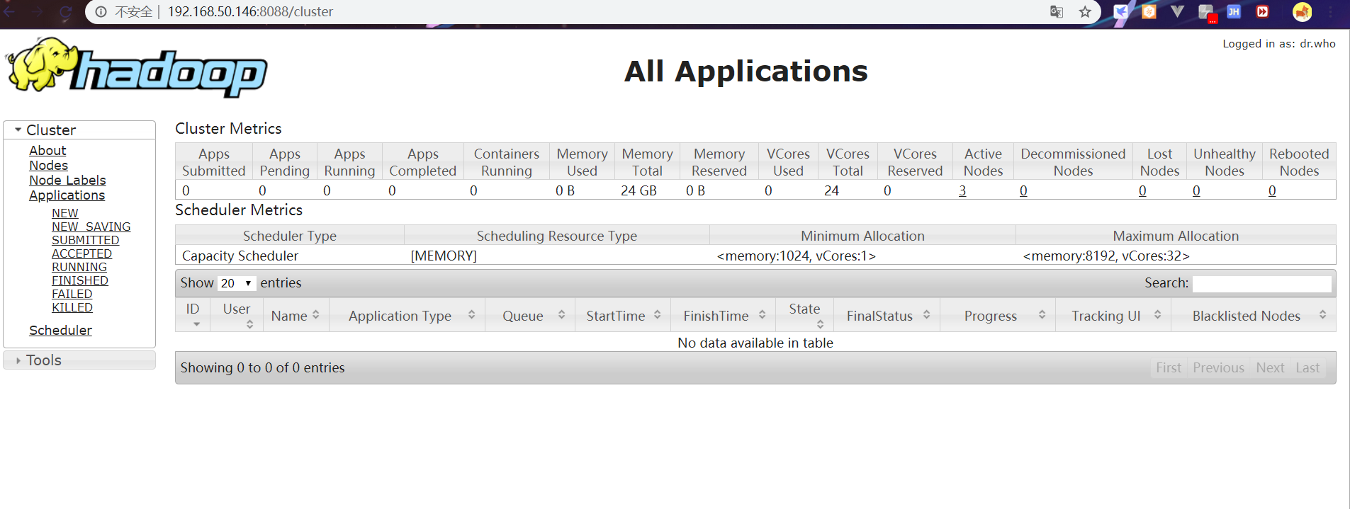Sort table by FinalStatus column
Viewport: 1350px width, 509px height.
pyautogui.click(x=887, y=315)
